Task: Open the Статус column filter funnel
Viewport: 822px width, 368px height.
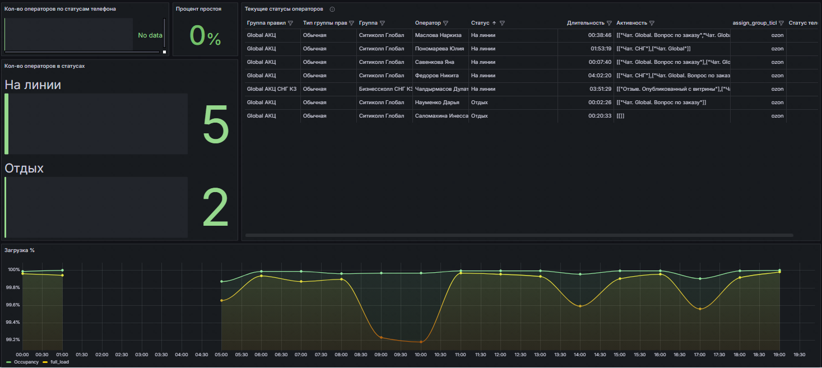Action: (502, 24)
